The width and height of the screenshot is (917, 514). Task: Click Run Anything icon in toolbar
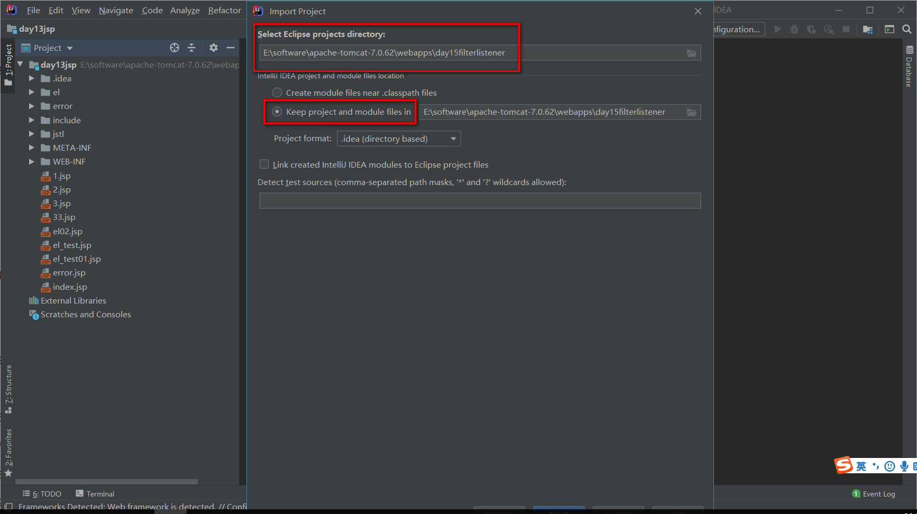pyautogui.click(x=890, y=30)
